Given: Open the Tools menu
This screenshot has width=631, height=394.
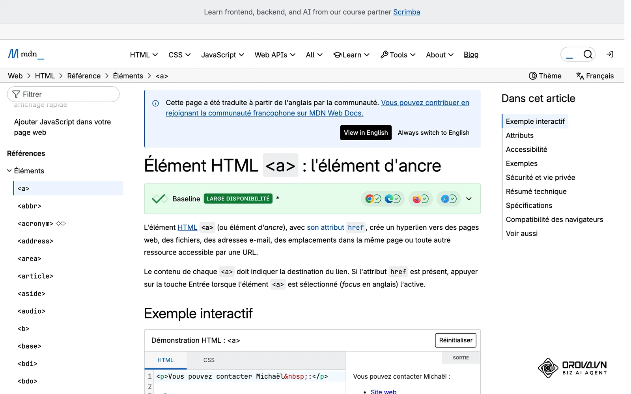Looking at the screenshot, I should pyautogui.click(x=398, y=55).
